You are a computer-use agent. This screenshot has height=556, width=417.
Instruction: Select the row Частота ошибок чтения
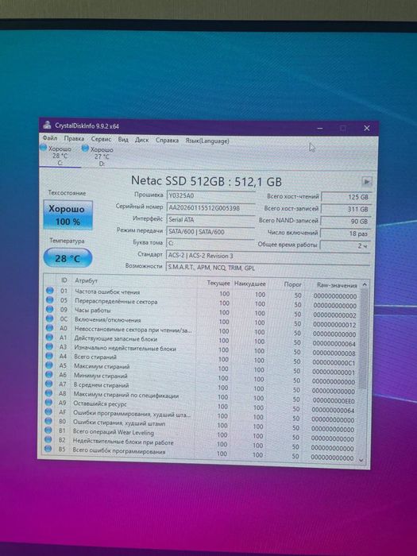(202, 293)
